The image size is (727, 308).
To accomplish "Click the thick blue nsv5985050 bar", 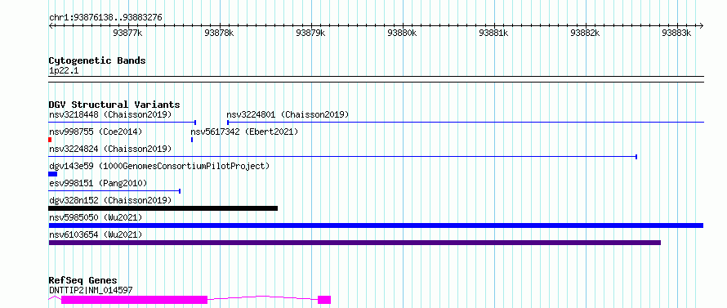I will 376,225.
